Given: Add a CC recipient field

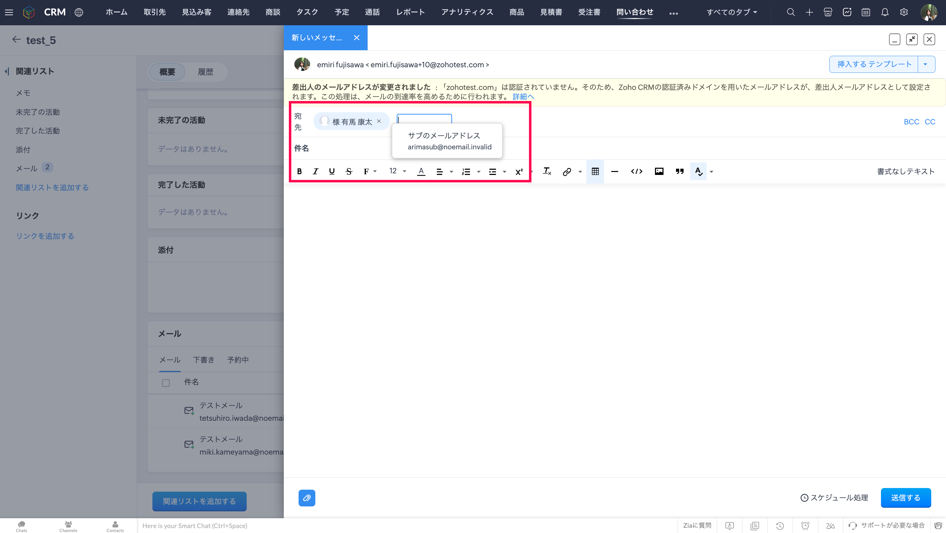Looking at the screenshot, I should tap(930, 122).
